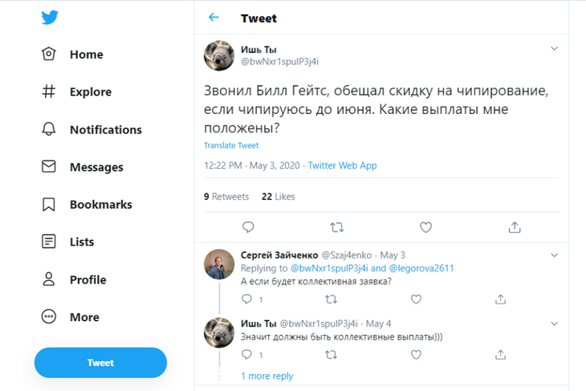Like Сергей Зайченко's reply
The height and width of the screenshot is (391, 586).
[416, 299]
